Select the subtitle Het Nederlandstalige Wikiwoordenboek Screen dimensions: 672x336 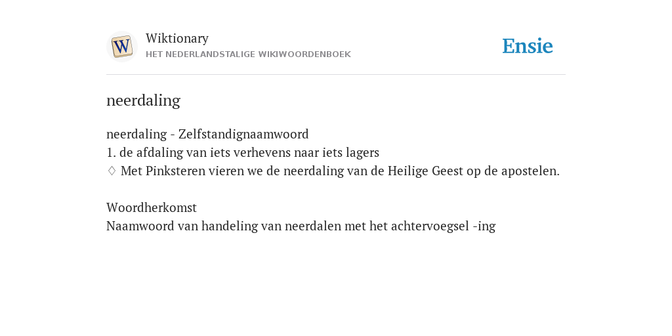point(248,54)
